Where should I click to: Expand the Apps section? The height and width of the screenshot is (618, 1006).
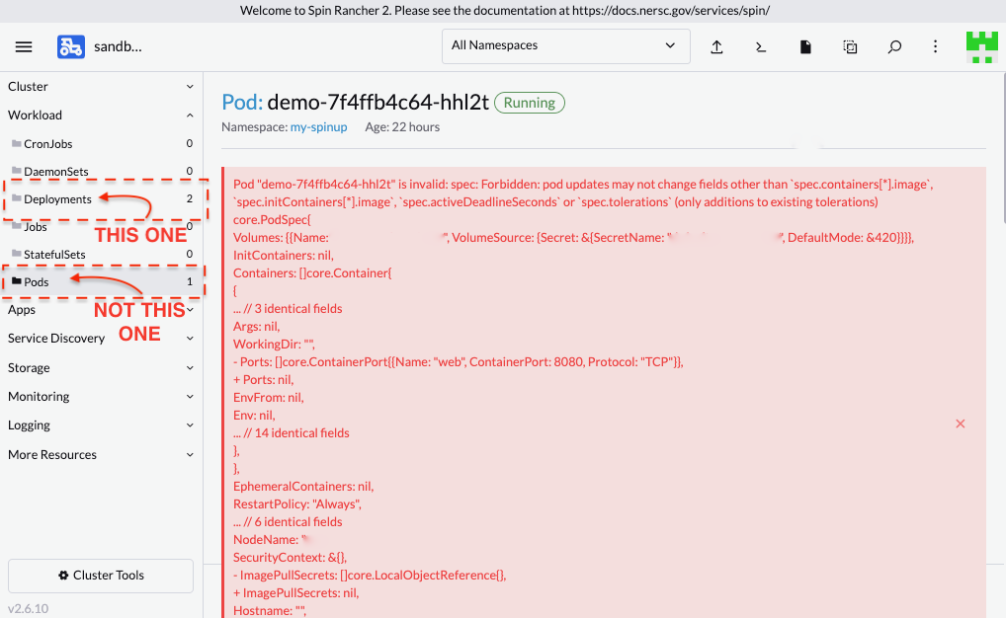188,309
